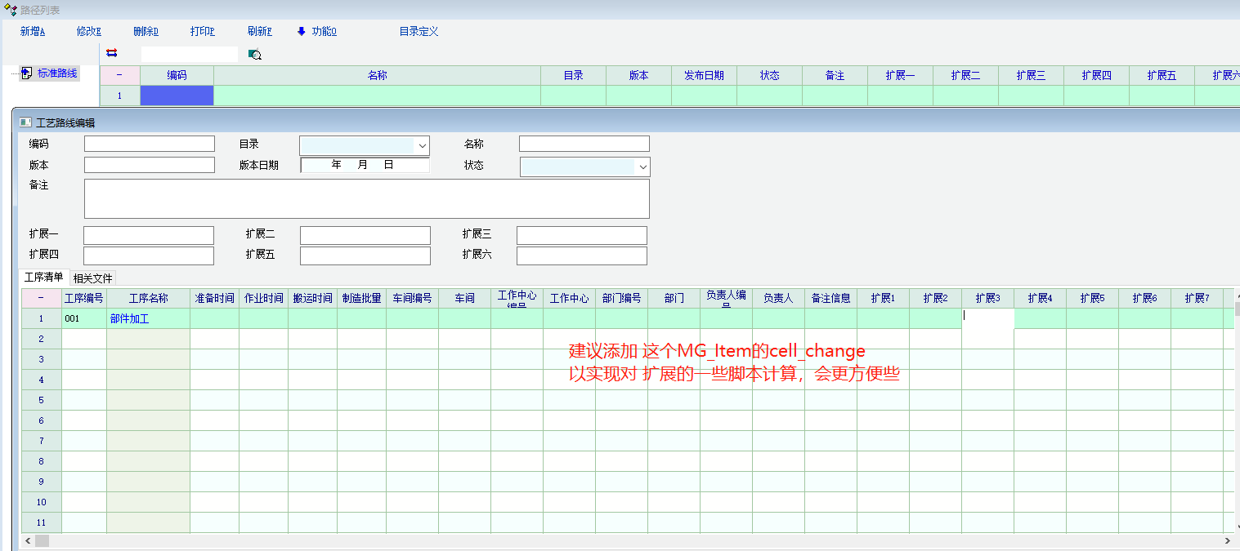Click the blue down-arrow beside 功能

[x=301, y=31]
